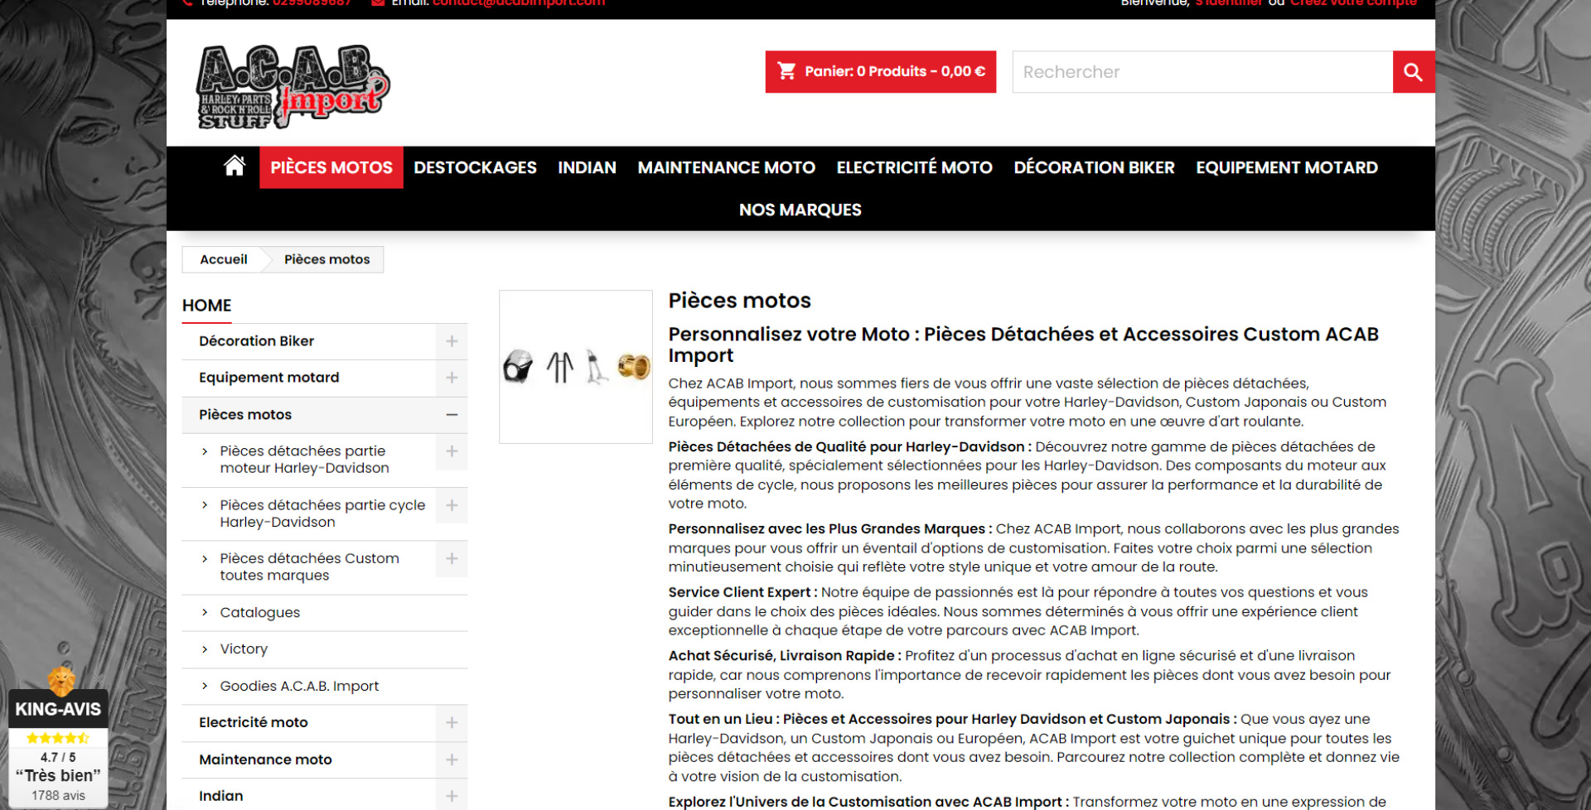Click the Pièces motos page heading
This screenshot has width=1591, height=810.
740,301
